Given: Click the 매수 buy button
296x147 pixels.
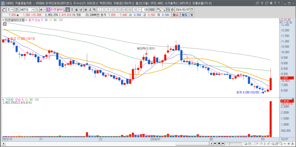Looking at the screenshot, I should 175,15.
